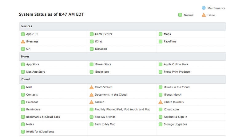Click the green status icon beside iCloud.com
Screen dimensions: 246x138
point(161,109)
